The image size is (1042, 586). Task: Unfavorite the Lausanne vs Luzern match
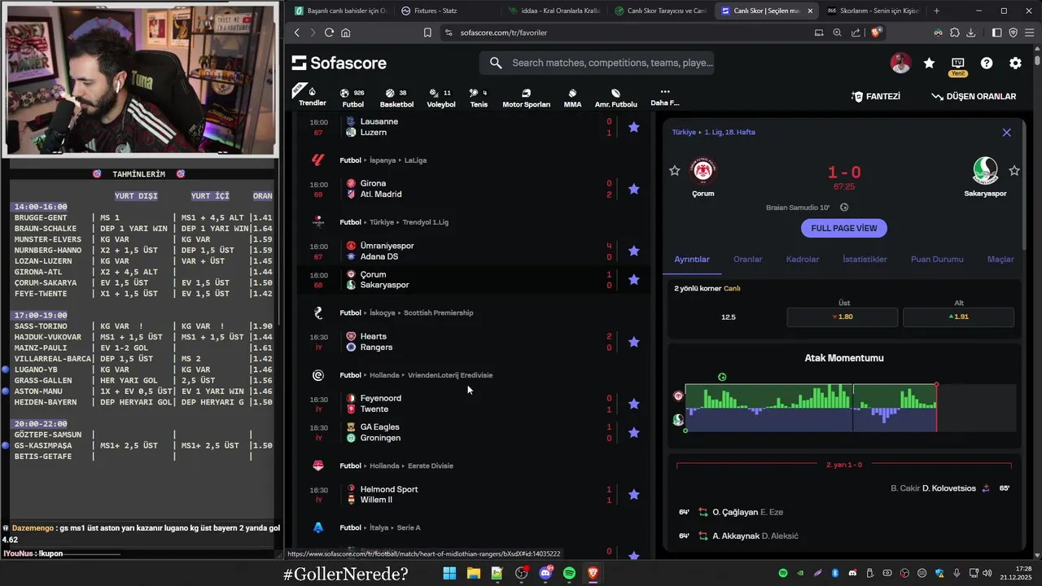[x=634, y=127]
